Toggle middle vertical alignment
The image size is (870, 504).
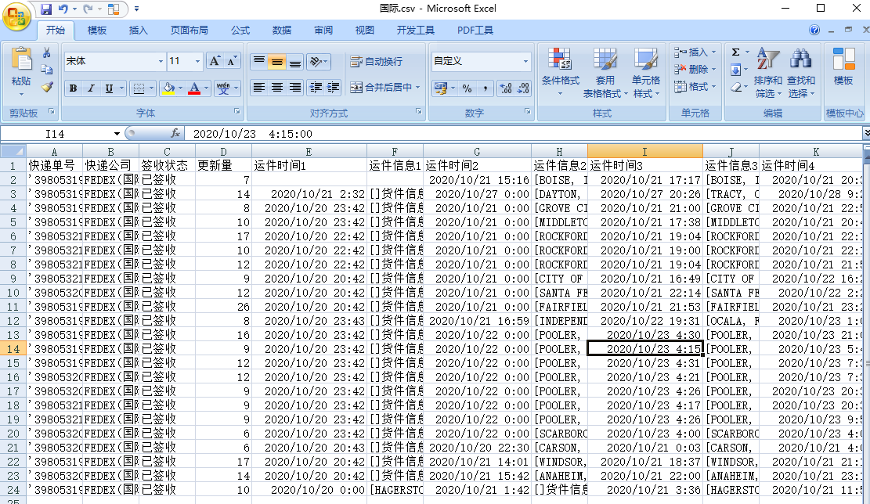tap(277, 61)
